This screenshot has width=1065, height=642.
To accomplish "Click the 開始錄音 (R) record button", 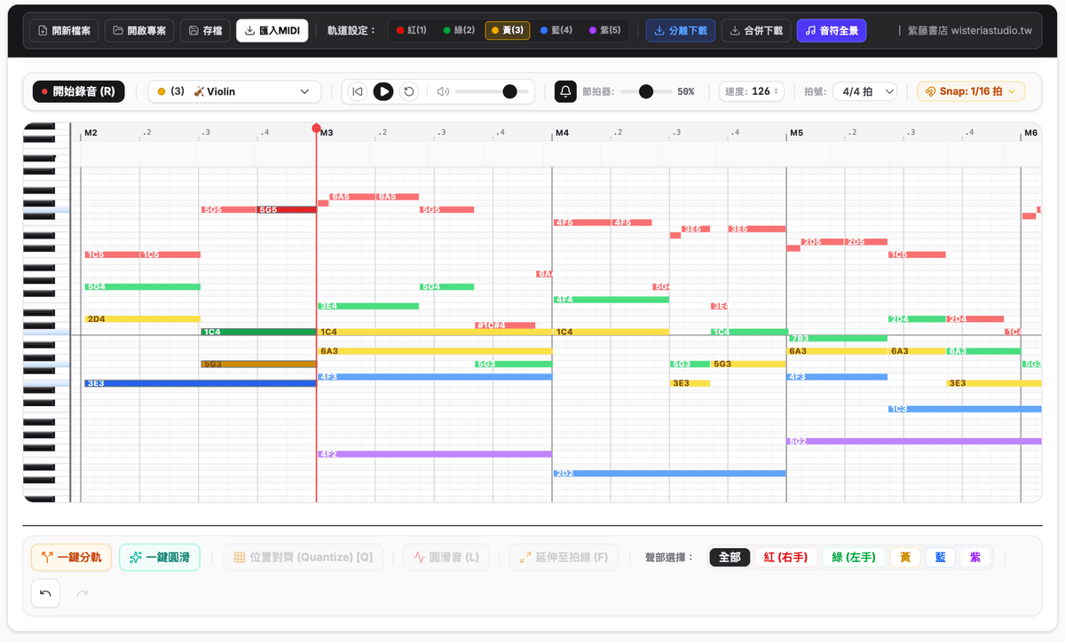I will point(79,91).
